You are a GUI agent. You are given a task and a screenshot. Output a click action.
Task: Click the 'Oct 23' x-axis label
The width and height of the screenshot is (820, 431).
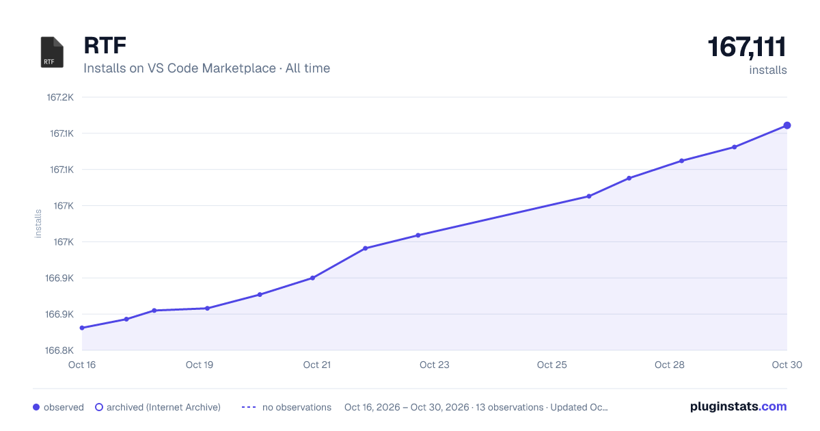(x=435, y=365)
